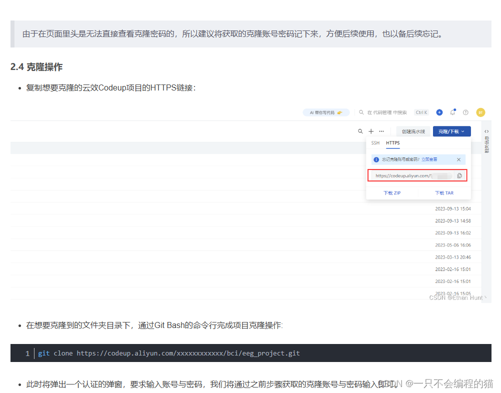
Task: Click the plus add file icon
Action: 371,131
